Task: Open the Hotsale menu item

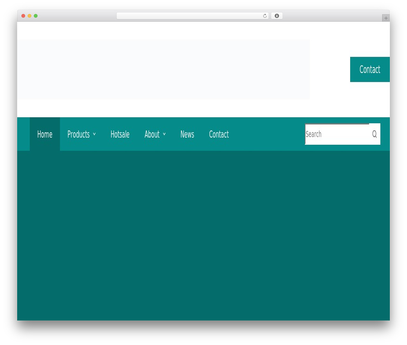Action: pos(120,134)
